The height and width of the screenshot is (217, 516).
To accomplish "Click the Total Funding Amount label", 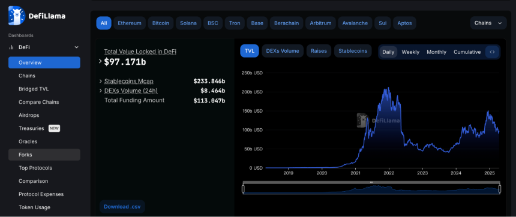I will 134,100.
